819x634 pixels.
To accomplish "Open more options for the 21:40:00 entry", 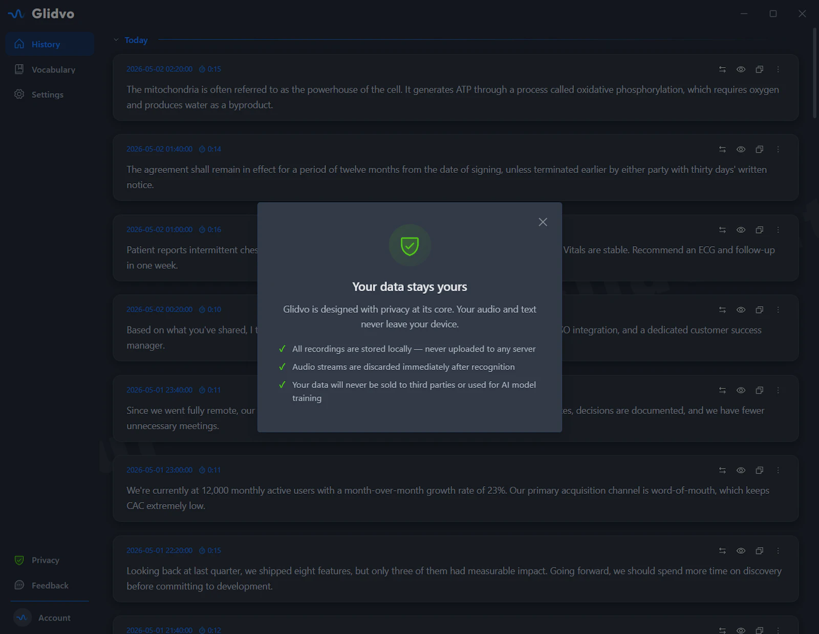I will [x=778, y=630].
